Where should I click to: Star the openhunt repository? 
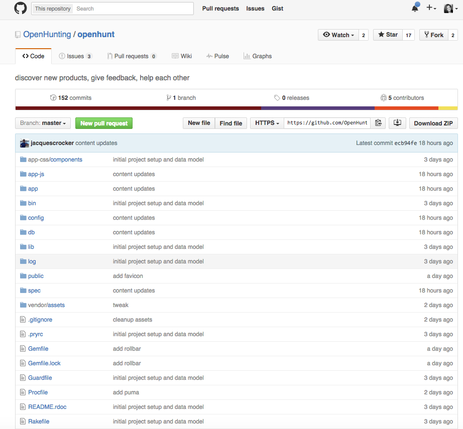388,35
